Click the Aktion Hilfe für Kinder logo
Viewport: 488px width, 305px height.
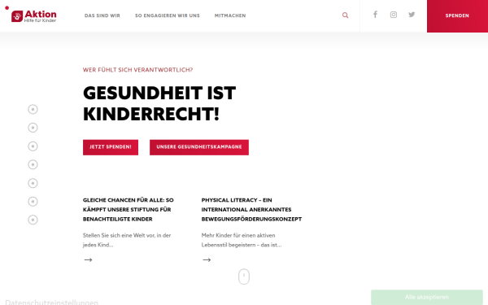click(x=34, y=16)
